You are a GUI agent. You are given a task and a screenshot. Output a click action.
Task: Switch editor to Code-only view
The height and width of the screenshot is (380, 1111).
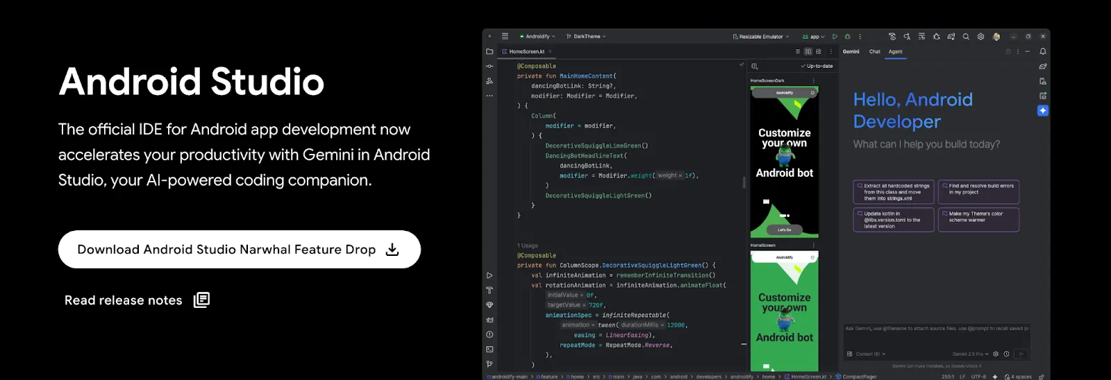(x=798, y=51)
